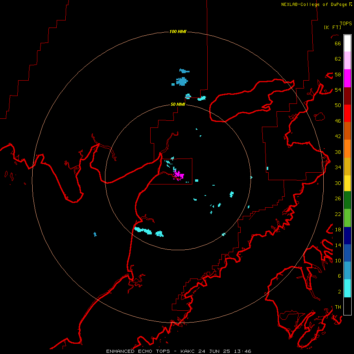Click the "24 JUN 25 13:46" timestamp
Screen dimensions: 354x354
click(225, 351)
